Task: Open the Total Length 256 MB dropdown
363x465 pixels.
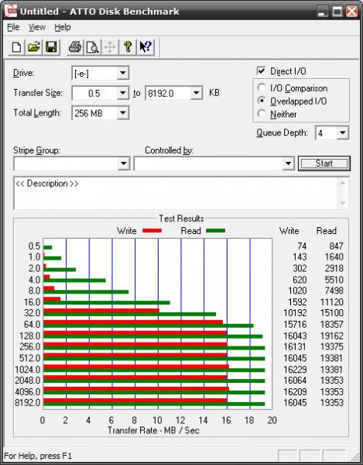Action: (x=122, y=113)
